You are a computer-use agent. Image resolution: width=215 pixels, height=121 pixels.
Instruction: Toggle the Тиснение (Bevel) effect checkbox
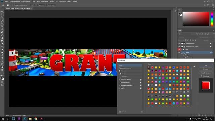tap(120, 71)
